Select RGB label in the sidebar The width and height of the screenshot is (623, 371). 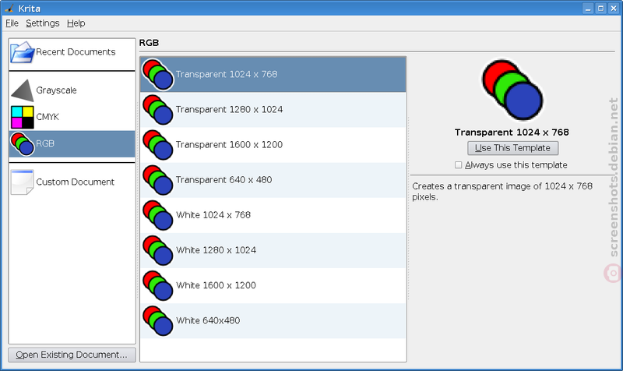tap(45, 143)
